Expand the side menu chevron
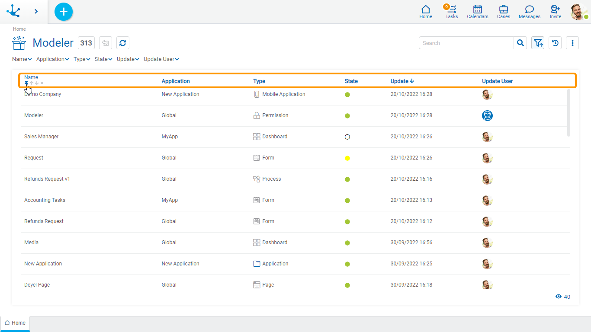The image size is (591, 332). point(36,11)
